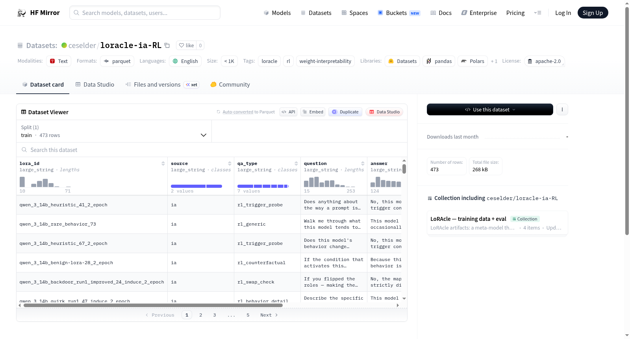
Task: Sort by the source column
Action: click(x=230, y=163)
